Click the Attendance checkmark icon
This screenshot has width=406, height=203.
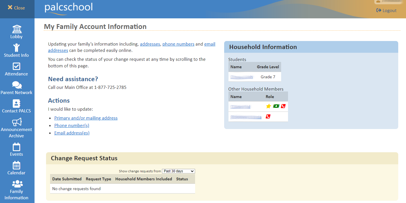click(x=16, y=66)
